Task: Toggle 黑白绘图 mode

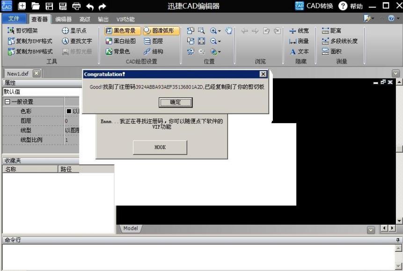Action: coord(121,41)
